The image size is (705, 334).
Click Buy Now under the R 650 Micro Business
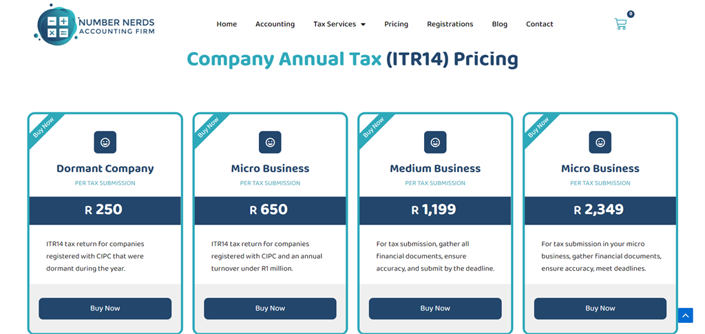[x=270, y=309]
